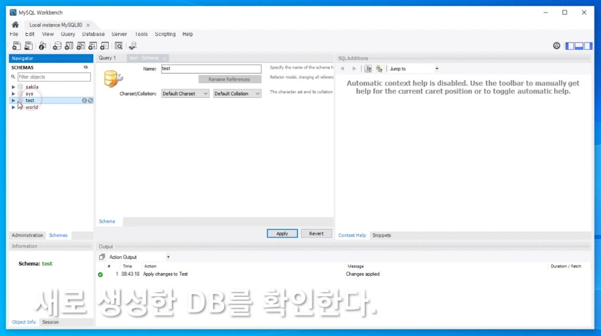Select the Apply changes to Test row
This screenshot has width=601, height=336.
(343, 274)
